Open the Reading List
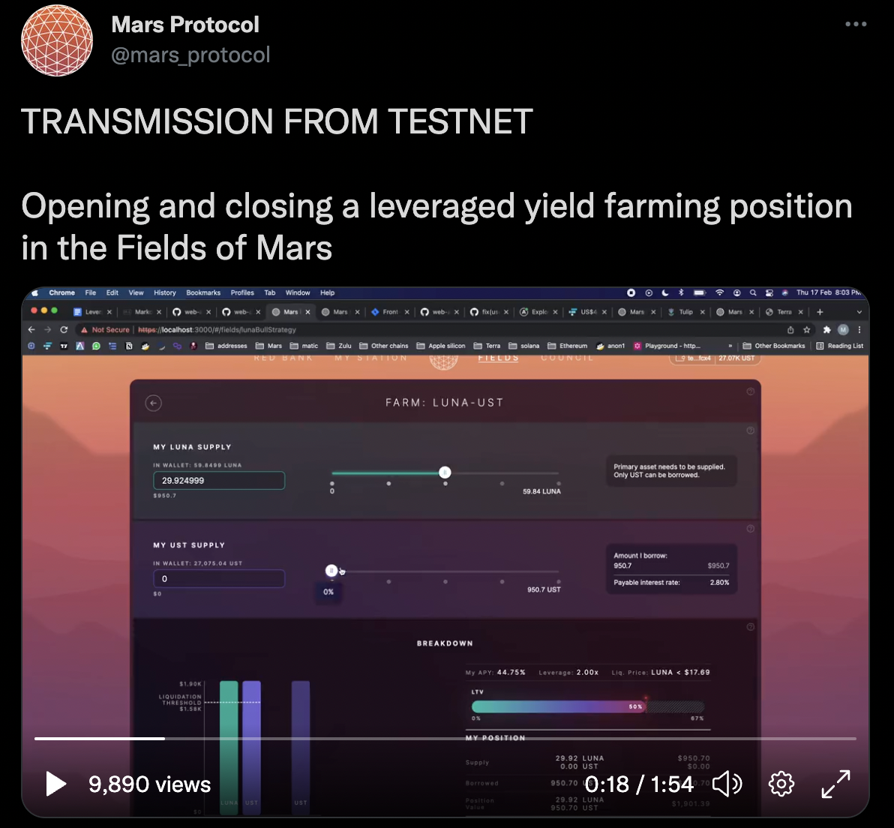Viewport: 894px width, 828px height. tap(840, 346)
